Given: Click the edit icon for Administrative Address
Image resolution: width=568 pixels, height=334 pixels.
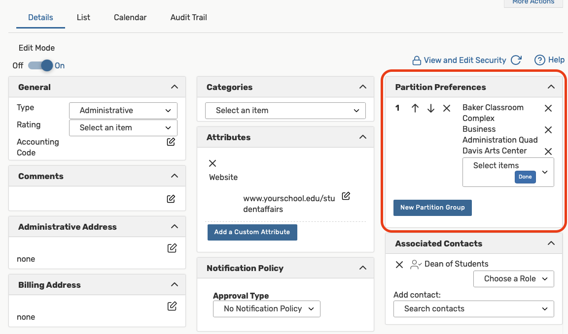Looking at the screenshot, I should 172,248.
